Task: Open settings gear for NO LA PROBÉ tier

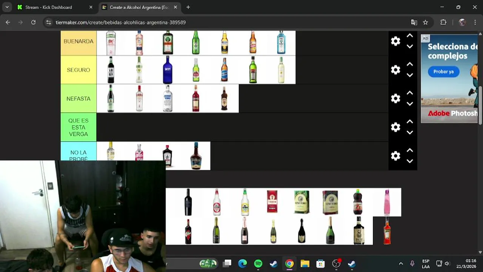Action: pos(395,156)
